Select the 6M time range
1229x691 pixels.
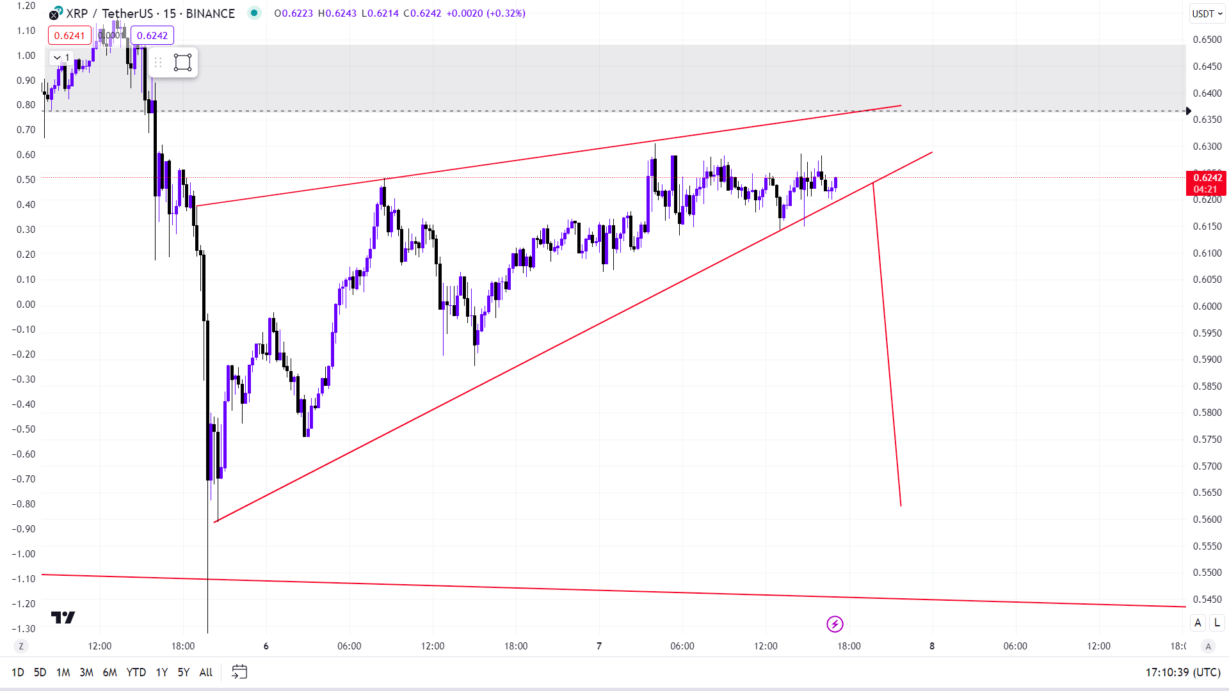[110, 672]
